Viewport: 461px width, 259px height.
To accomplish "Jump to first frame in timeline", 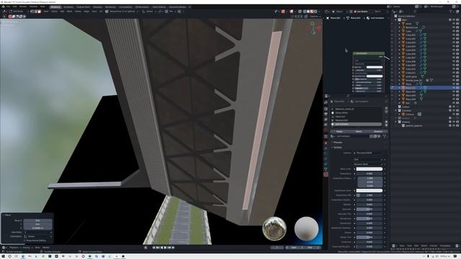I will point(153,247).
